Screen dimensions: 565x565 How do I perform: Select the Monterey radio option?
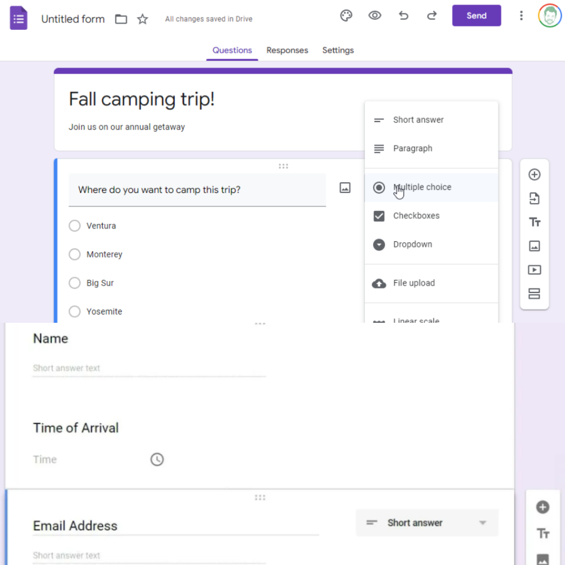point(74,254)
